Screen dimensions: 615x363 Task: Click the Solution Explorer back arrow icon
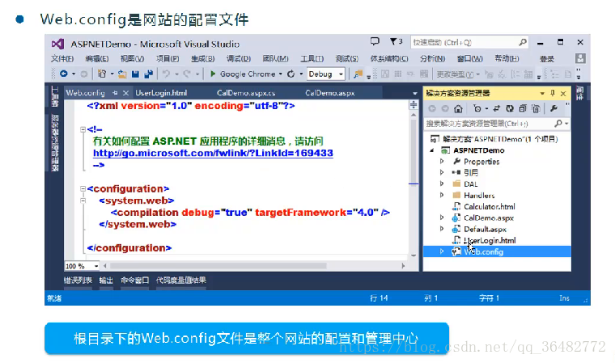pos(432,108)
